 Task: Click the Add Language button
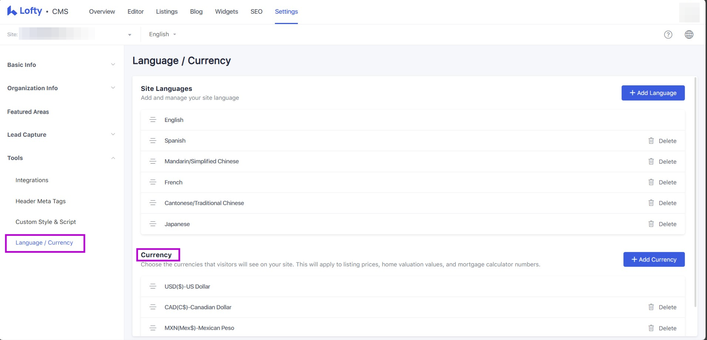(x=653, y=93)
